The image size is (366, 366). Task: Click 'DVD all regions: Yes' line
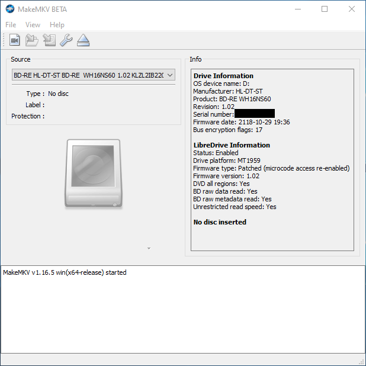click(221, 184)
